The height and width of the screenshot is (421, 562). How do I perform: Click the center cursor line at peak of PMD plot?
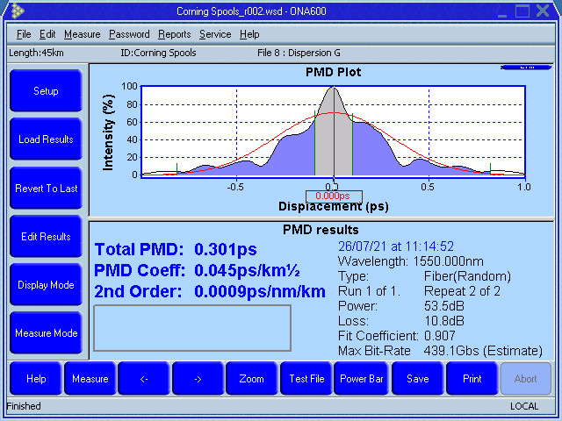tap(334, 131)
